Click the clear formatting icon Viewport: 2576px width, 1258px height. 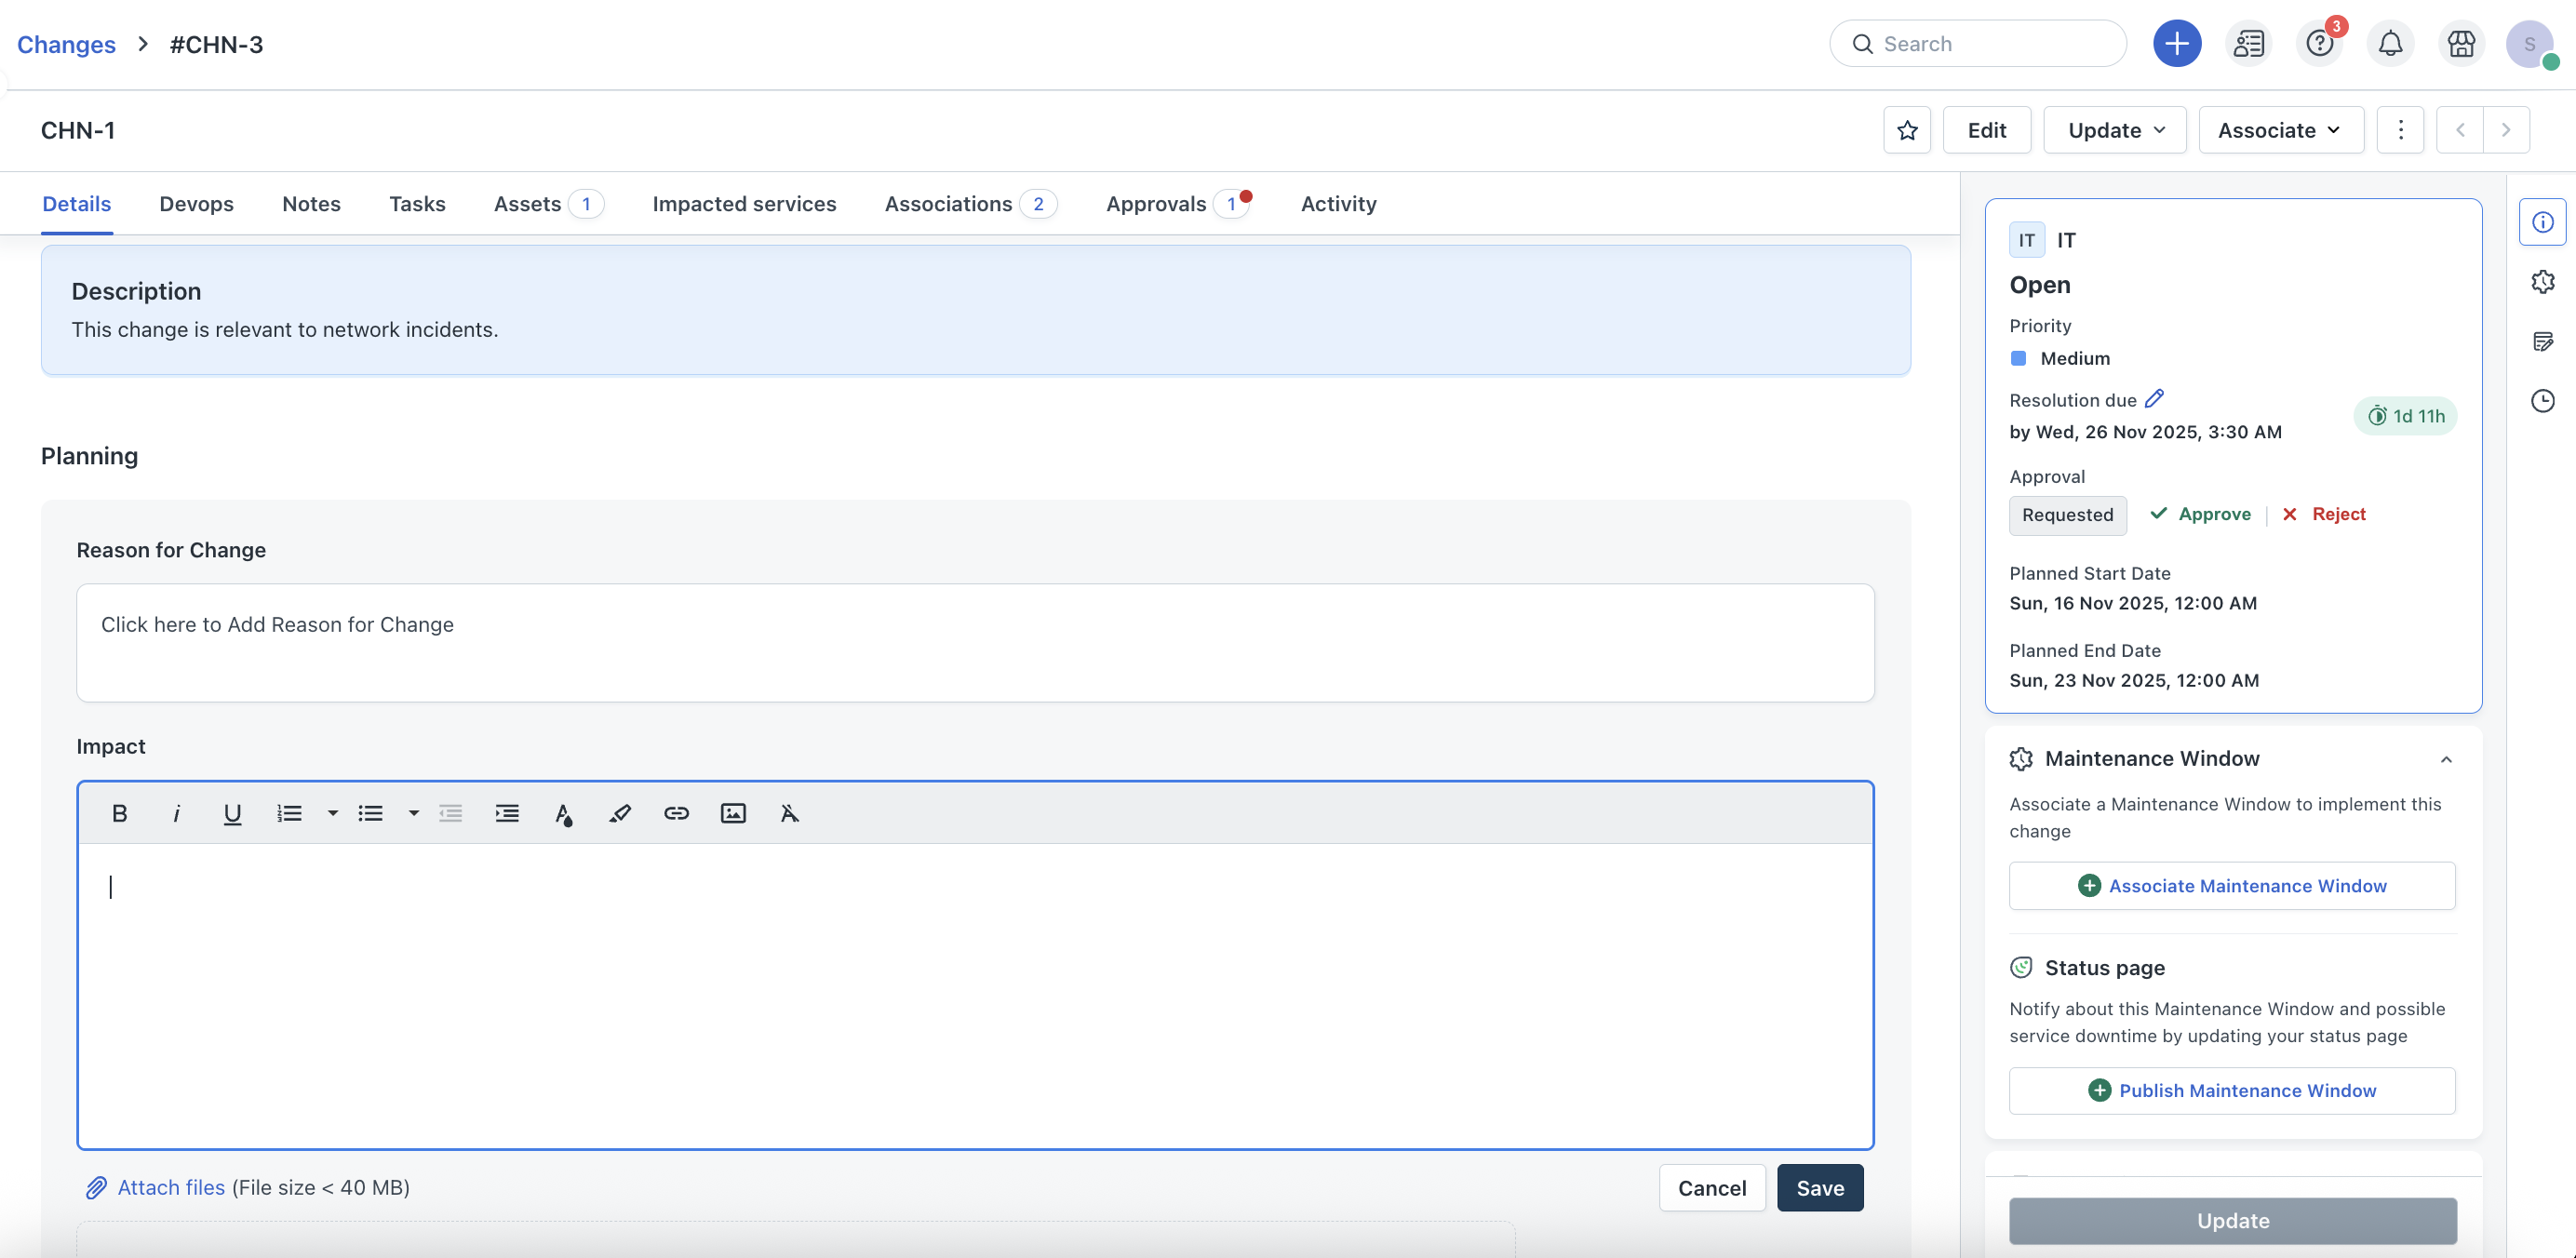point(789,813)
